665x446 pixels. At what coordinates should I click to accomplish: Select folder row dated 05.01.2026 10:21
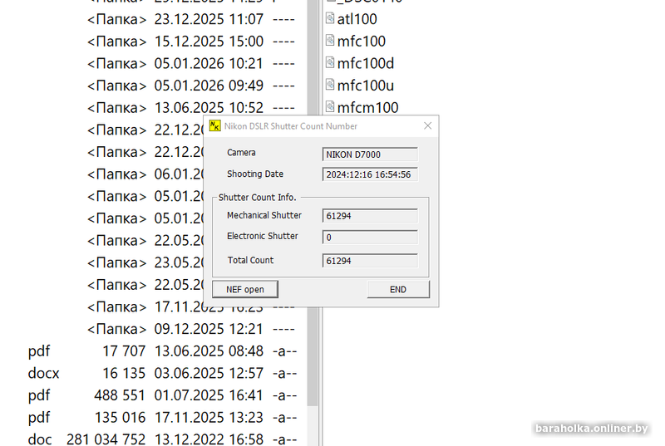191,63
